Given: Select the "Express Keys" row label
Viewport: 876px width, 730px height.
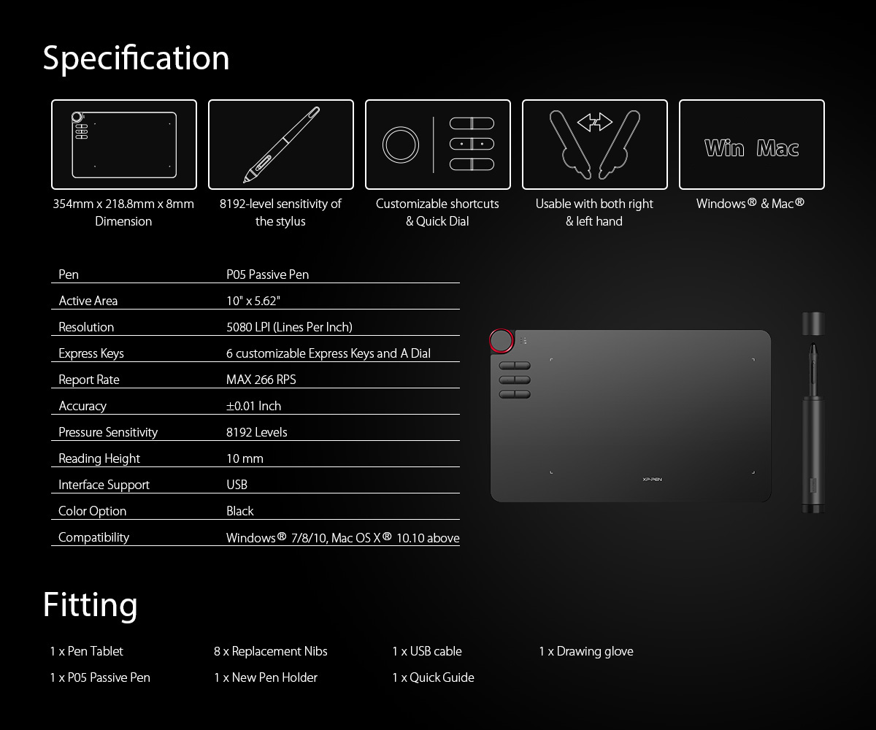Looking at the screenshot, I should (91, 353).
